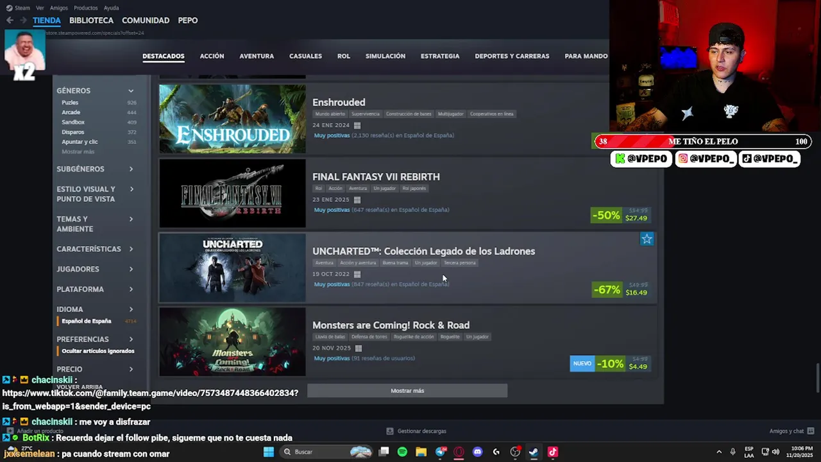
Task: Click the Mostrar más button below list
Action: (407, 391)
